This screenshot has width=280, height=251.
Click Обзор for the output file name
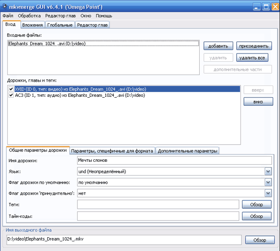pyautogui.click(x=260, y=240)
